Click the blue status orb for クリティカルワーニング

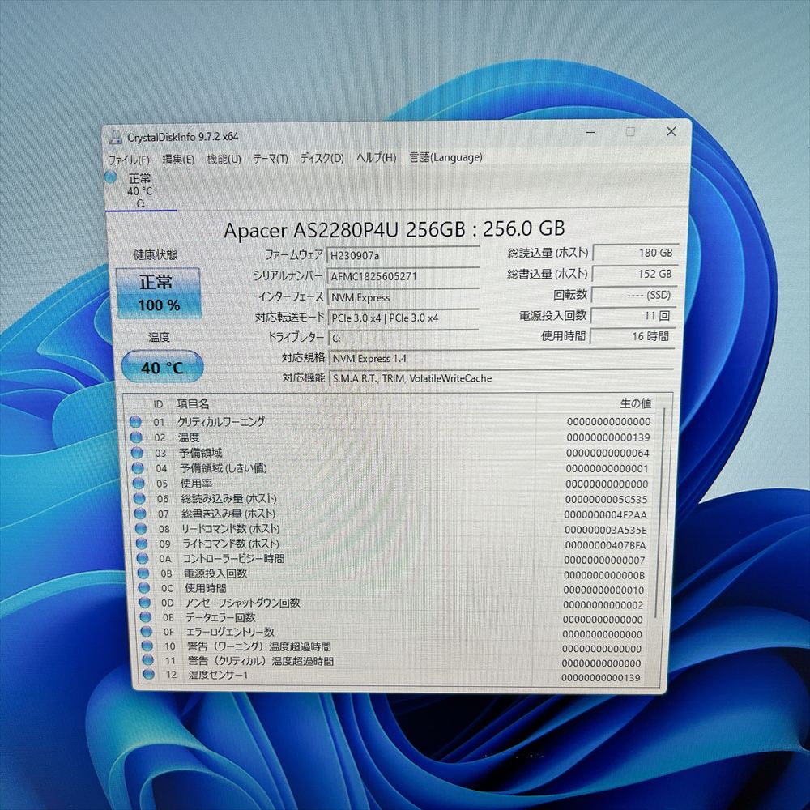point(135,421)
